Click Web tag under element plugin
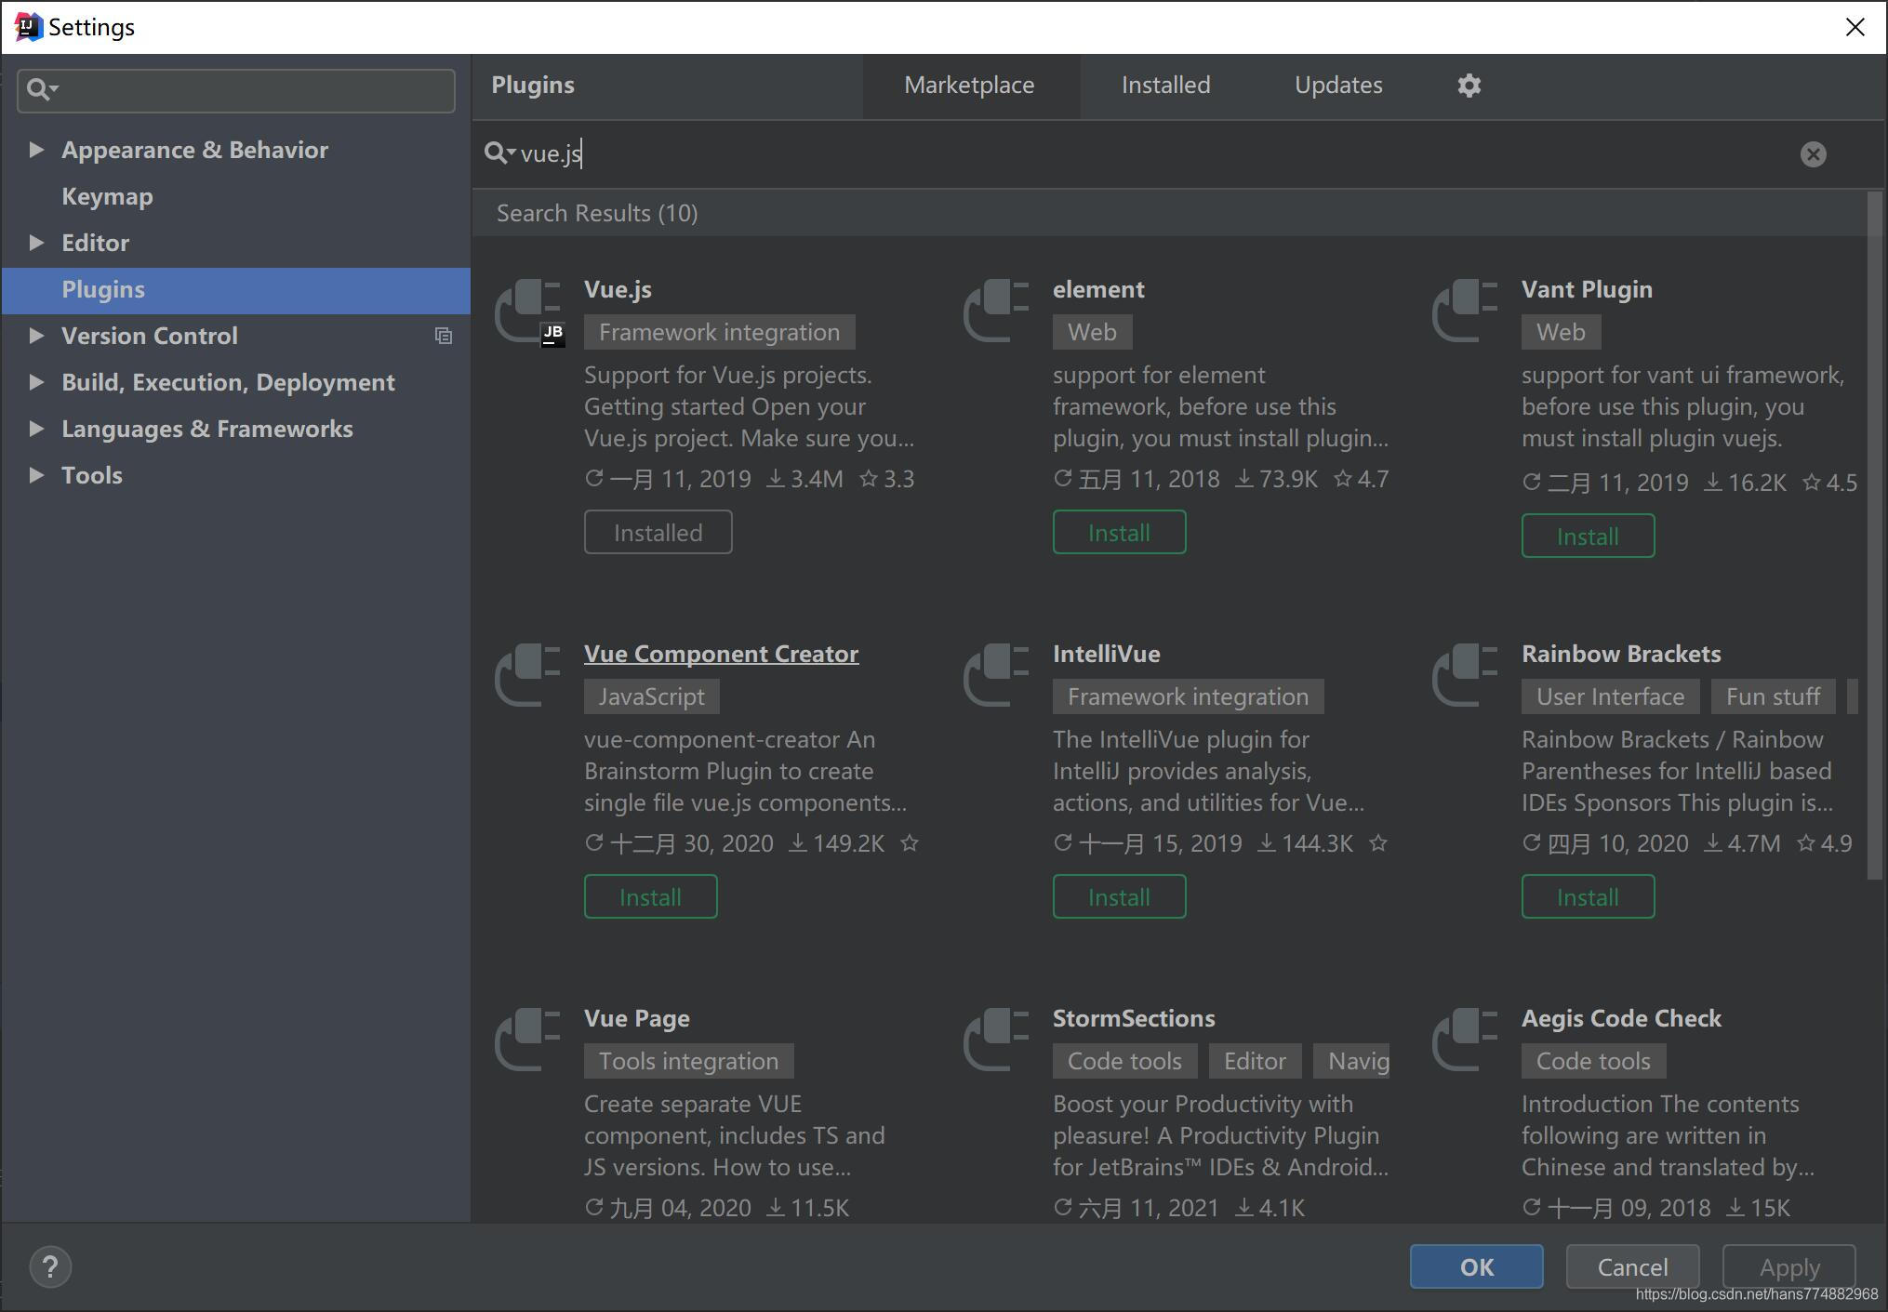 (1092, 332)
